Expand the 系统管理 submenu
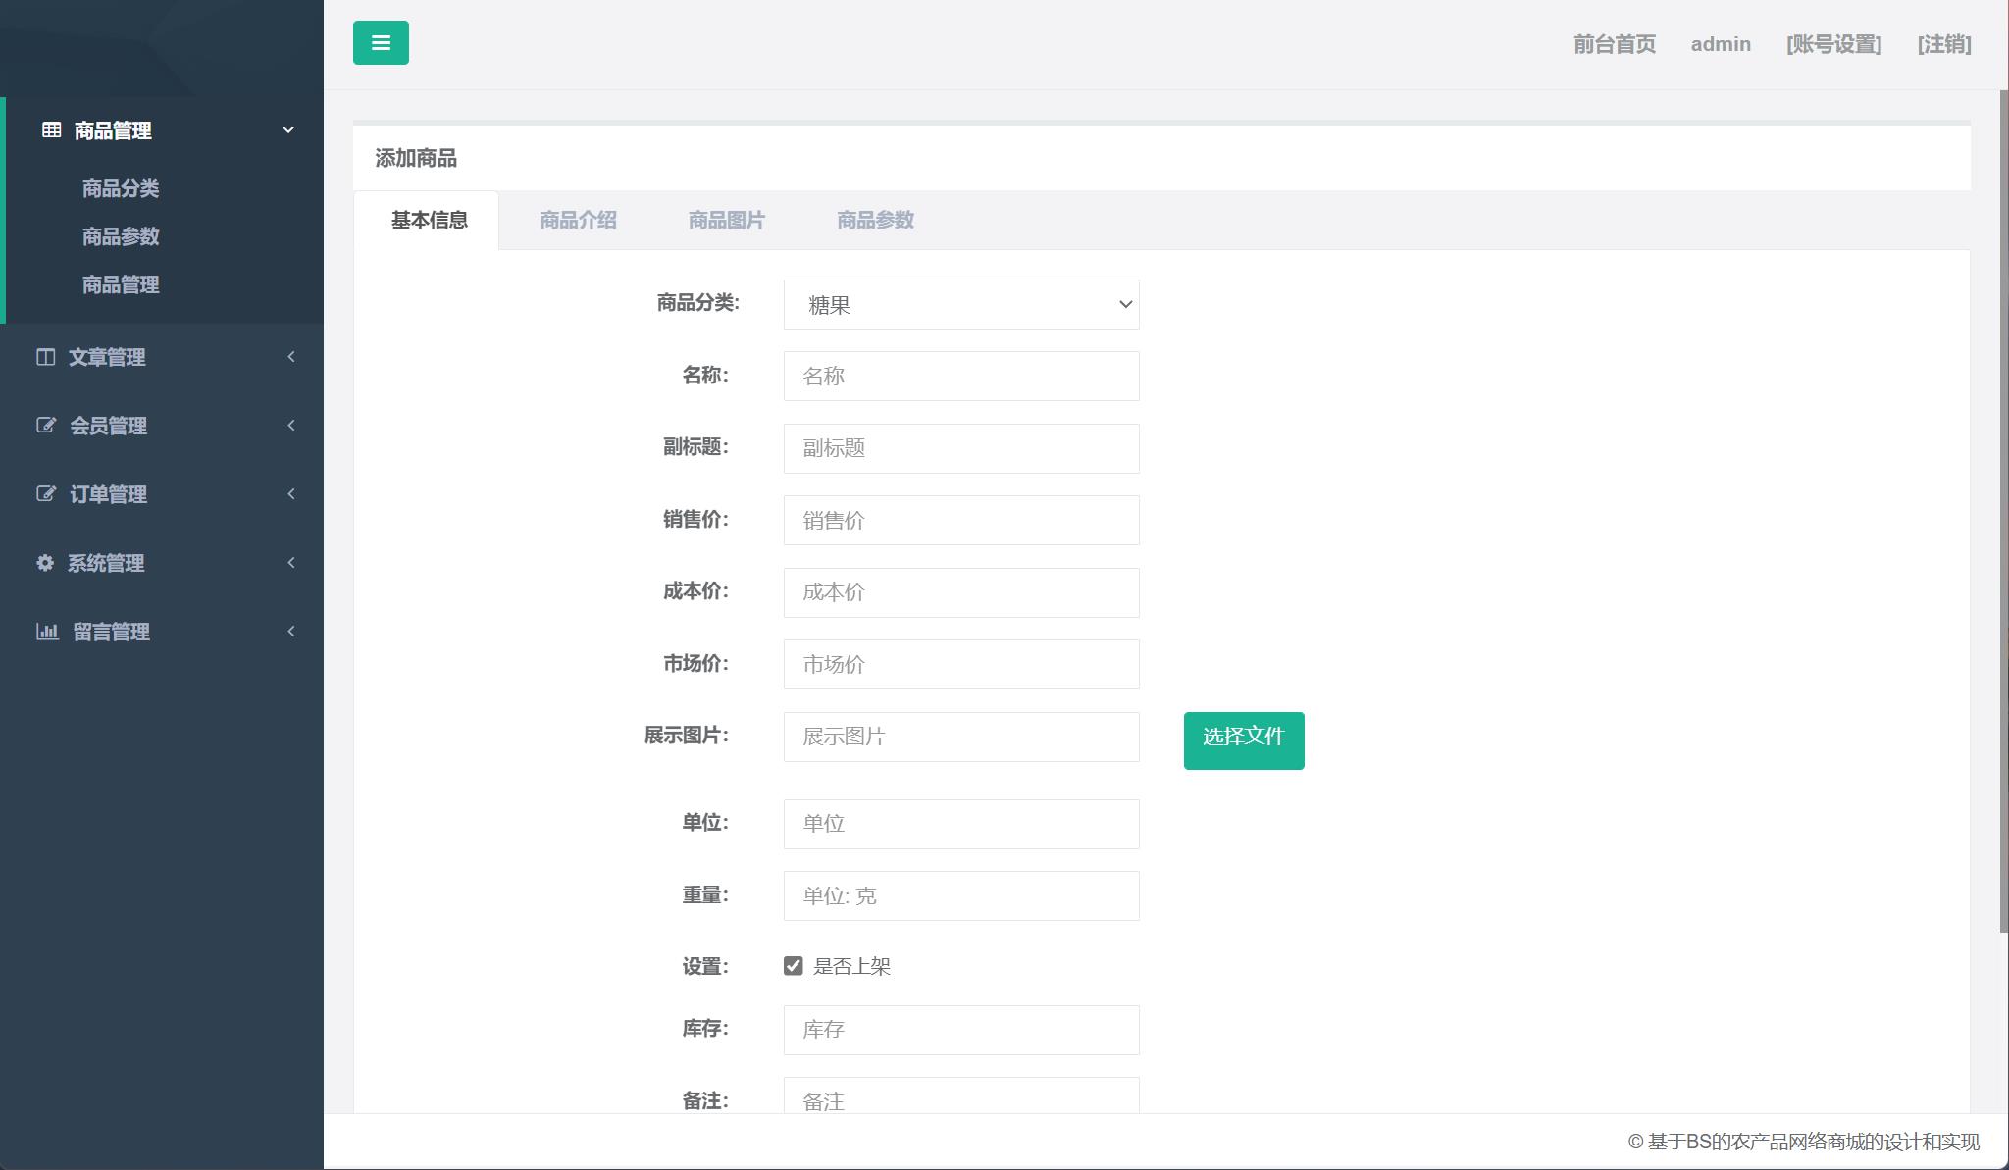Viewport: 2009px width, 1170px height. [x=290, y=563]
